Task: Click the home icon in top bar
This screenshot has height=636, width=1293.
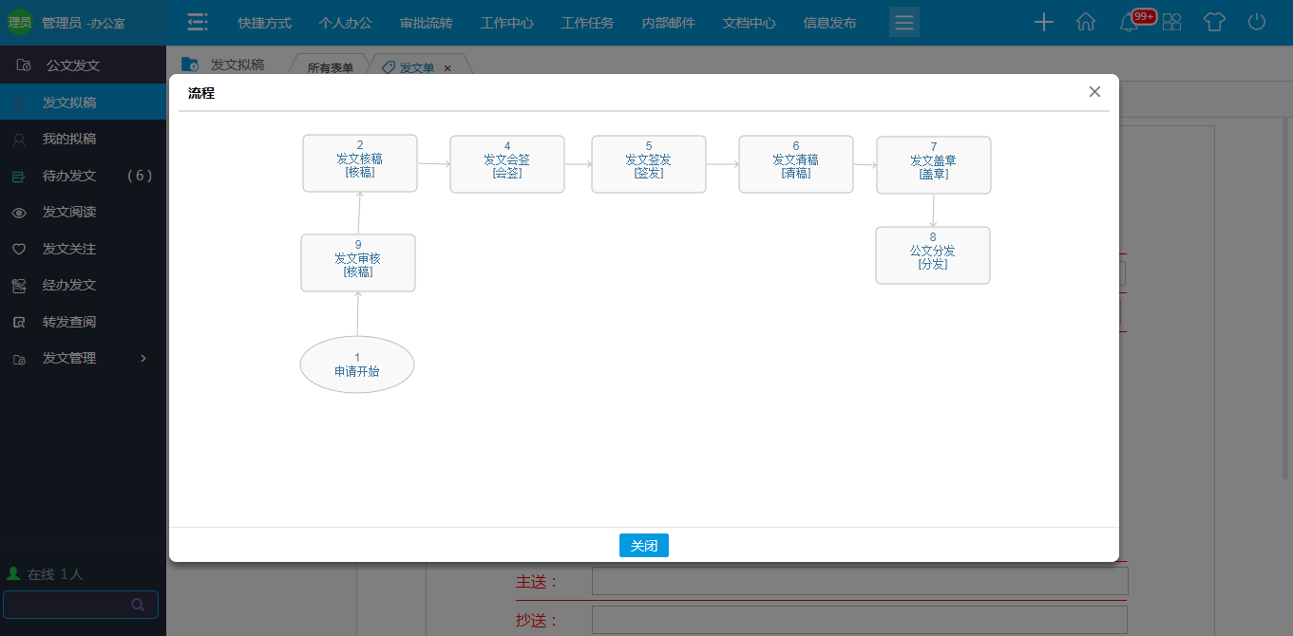Action: [x=1086, y=23]
